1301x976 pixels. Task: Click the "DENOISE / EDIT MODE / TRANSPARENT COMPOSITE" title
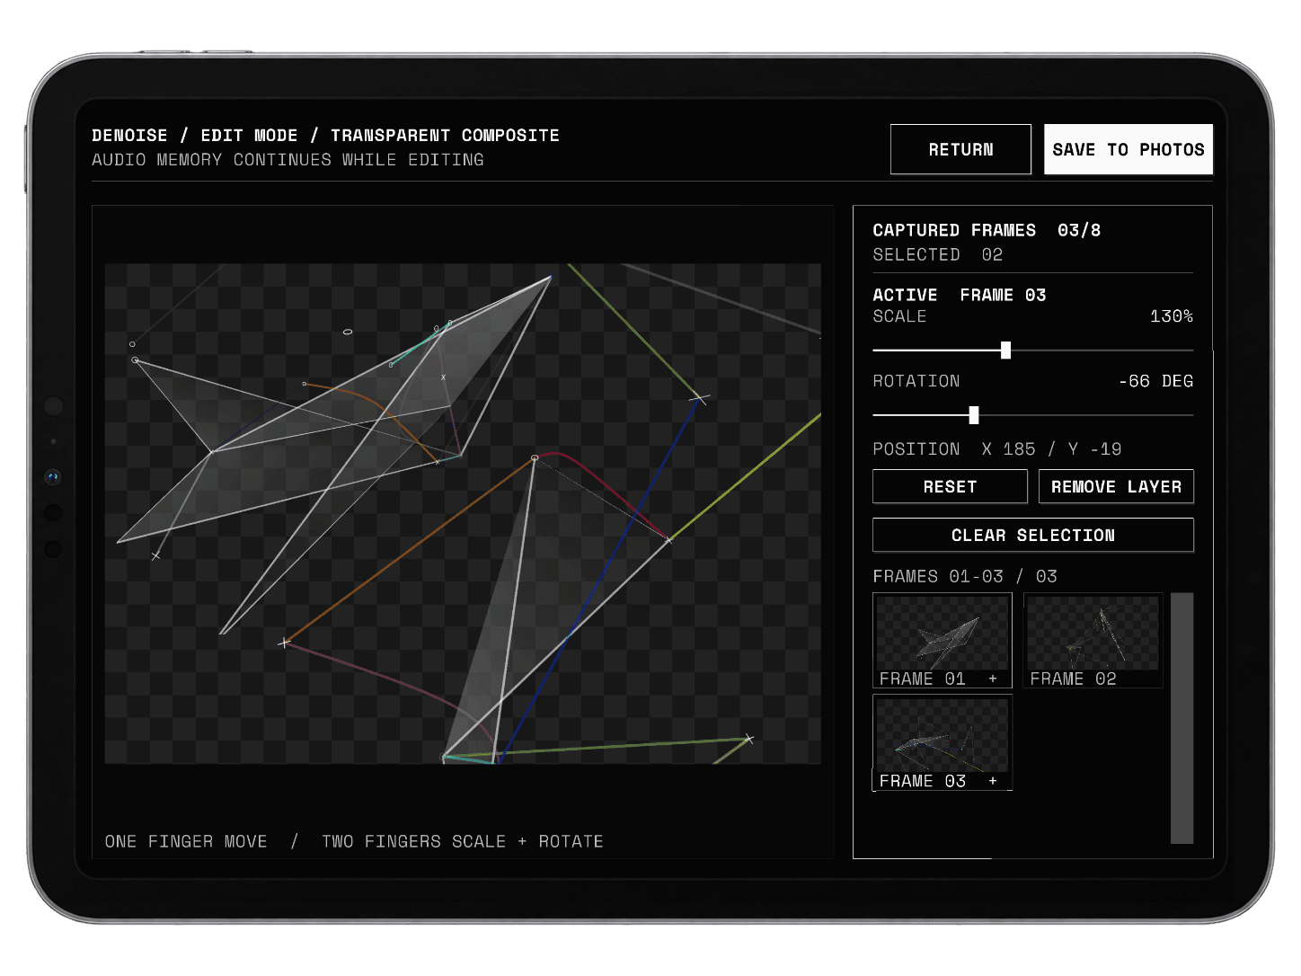pyautogui.click(x=325, y=135)
